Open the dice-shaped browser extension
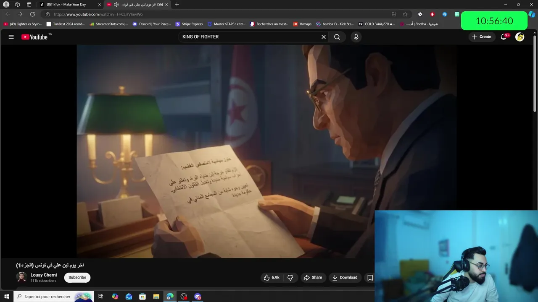Image resolution: width=538 pixels, height=302 pixels. pyautogui.click(x=420, y=14)
